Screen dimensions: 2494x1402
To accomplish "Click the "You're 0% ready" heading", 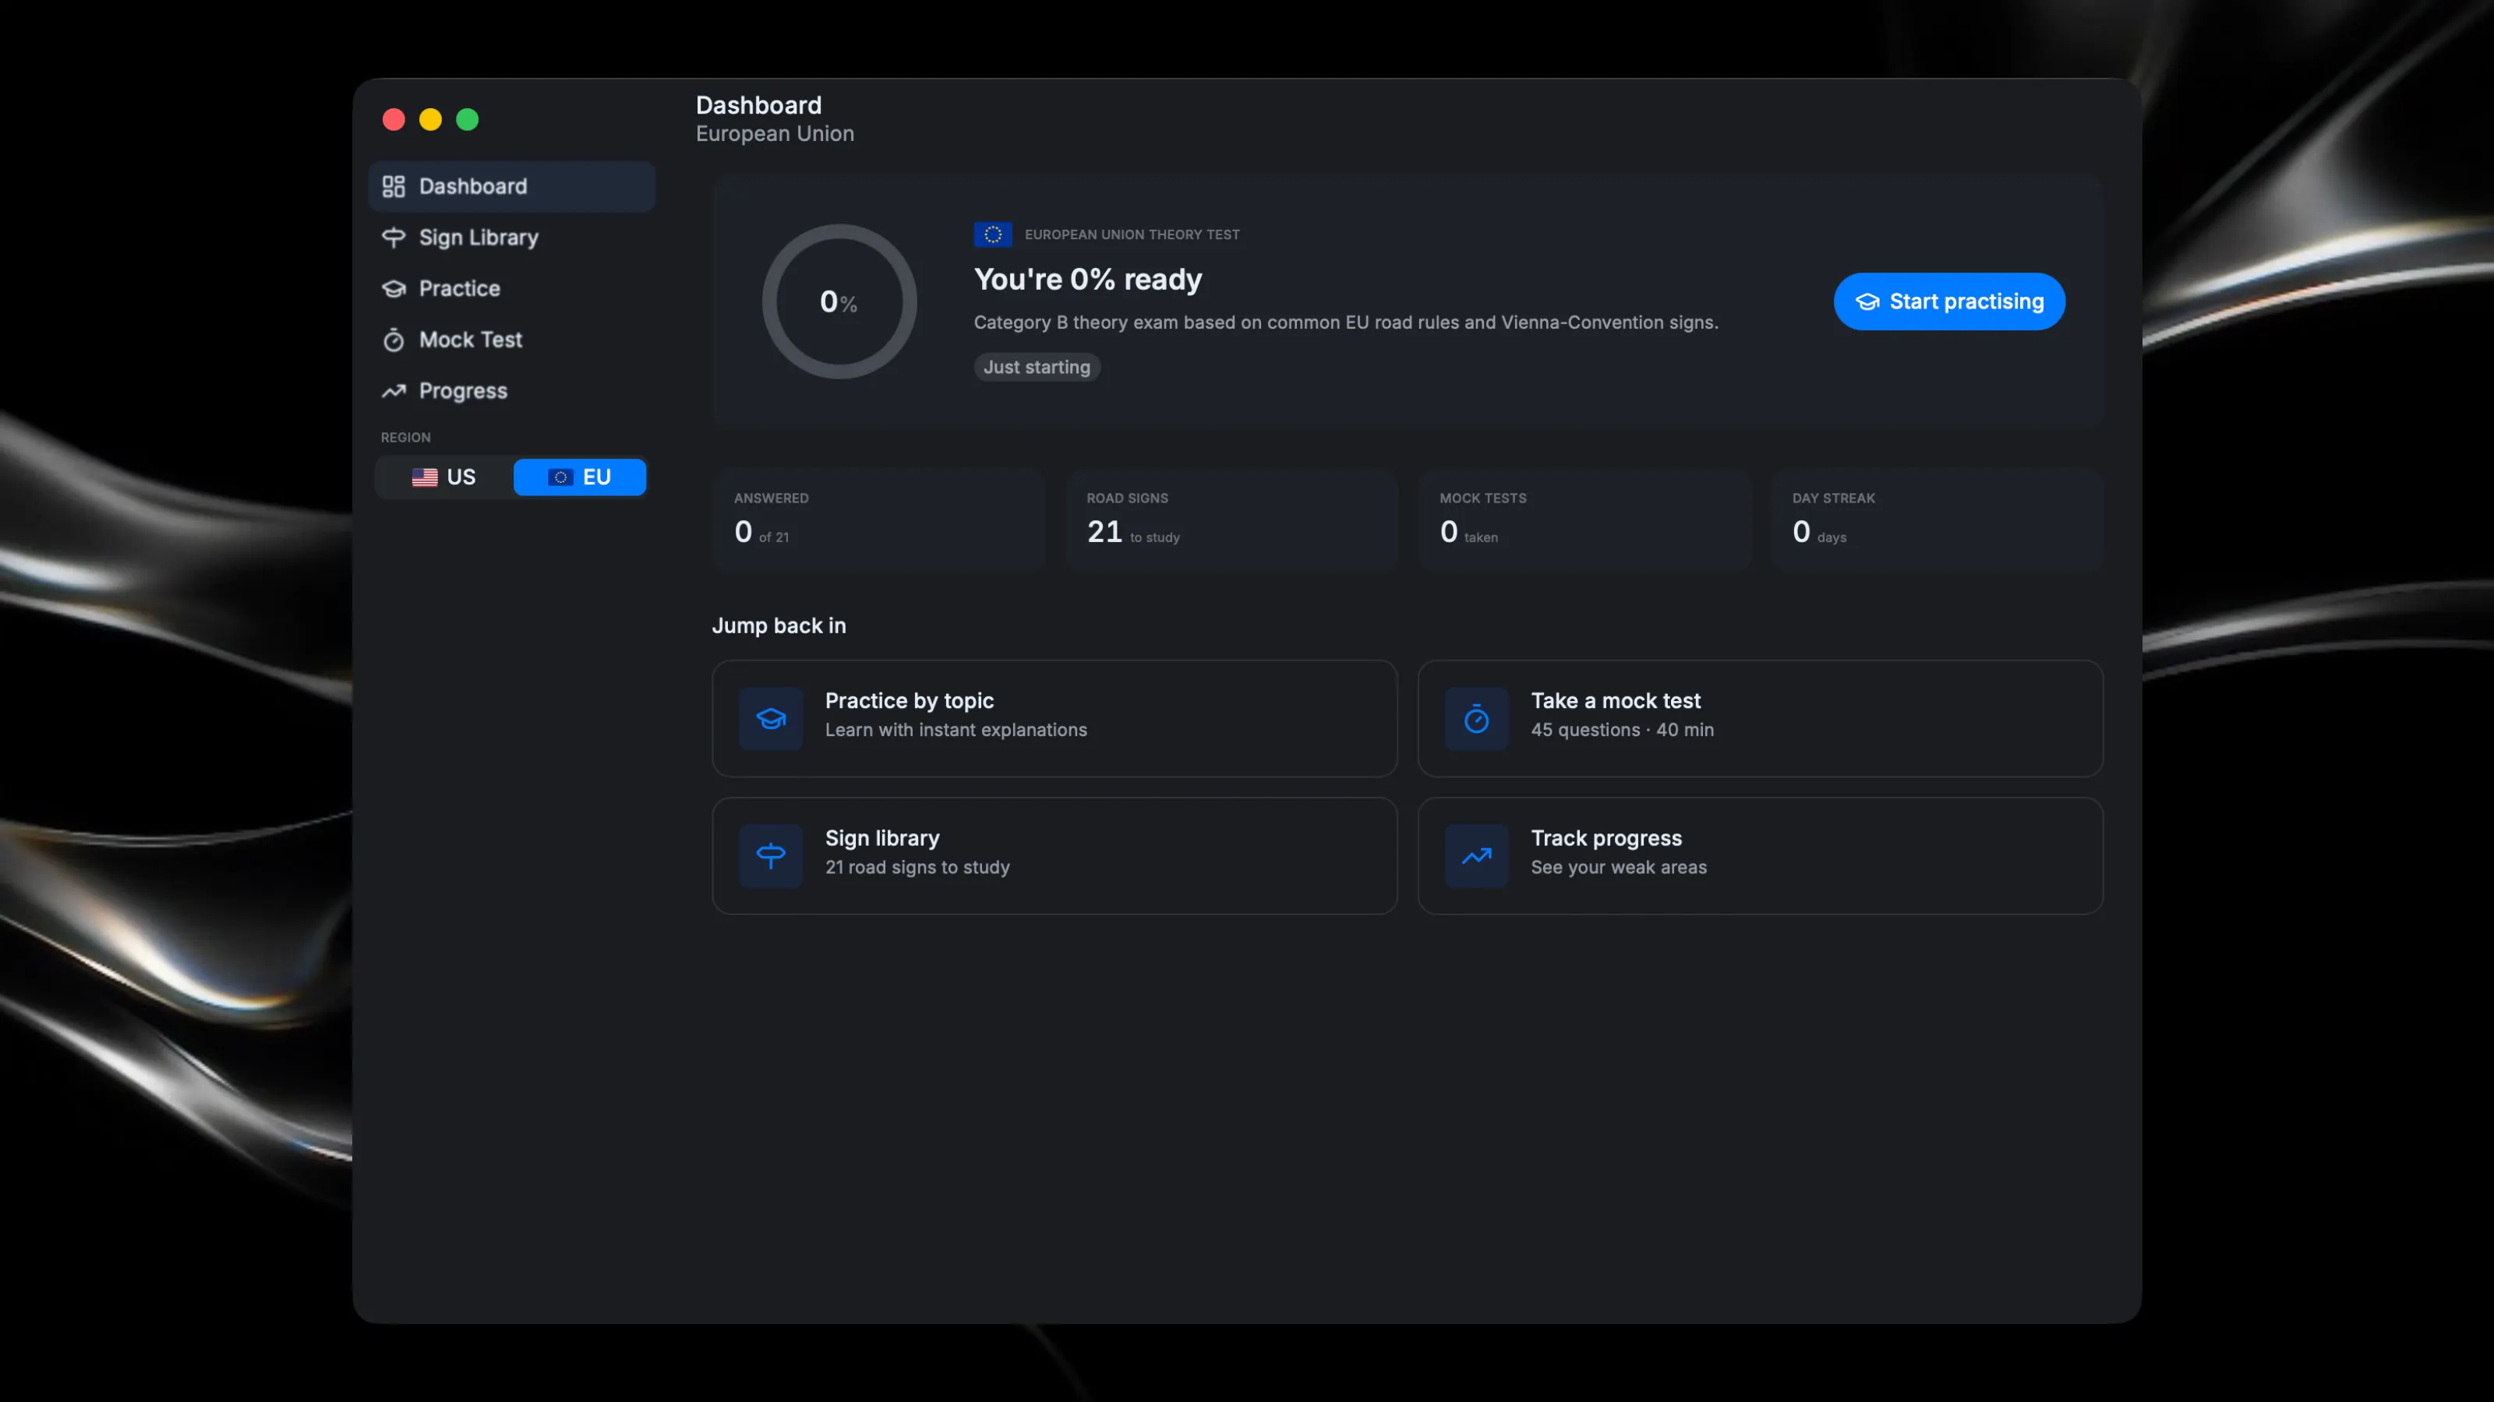I will pos(1088,280).
